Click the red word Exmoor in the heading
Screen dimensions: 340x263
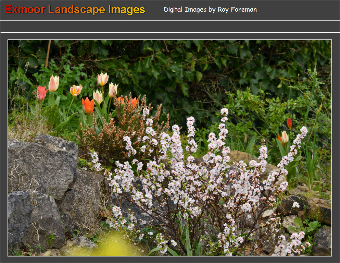click(x=25, y=10)
